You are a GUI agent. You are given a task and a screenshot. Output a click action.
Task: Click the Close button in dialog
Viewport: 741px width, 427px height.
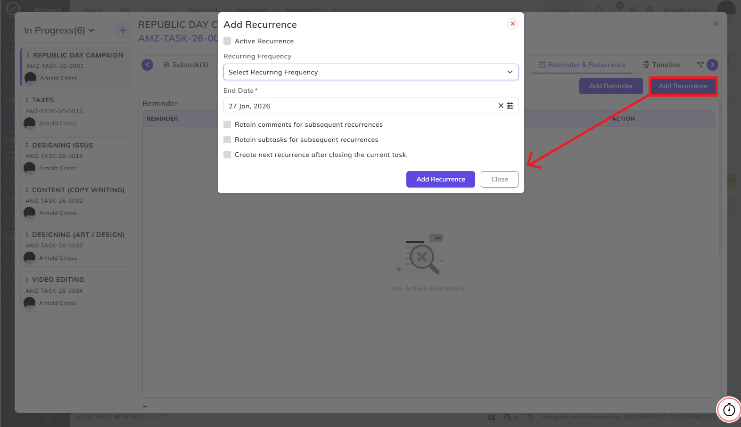pyautogui.click(x=500, y=179)
